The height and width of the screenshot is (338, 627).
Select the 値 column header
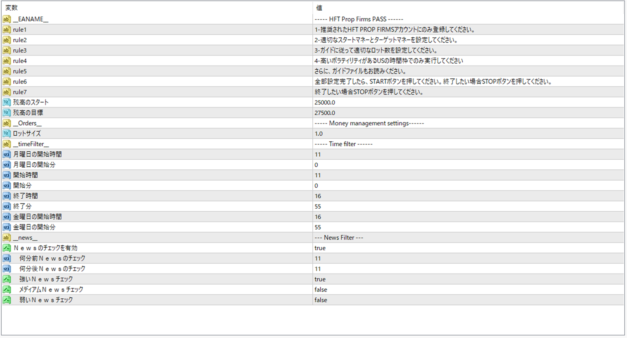tap(319, 8)
